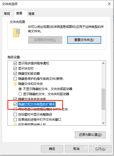Select 不显示隐藏的文件 radio option
Viewport: 114px width, 156px height.
coord(20,89)
